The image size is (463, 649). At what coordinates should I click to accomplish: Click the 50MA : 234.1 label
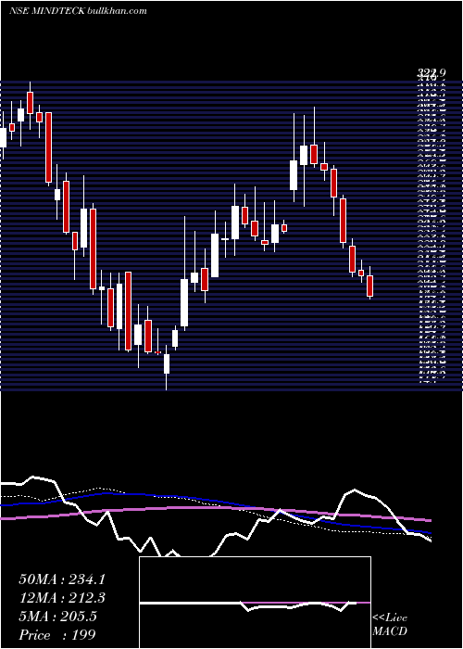[x=62, y=579]
